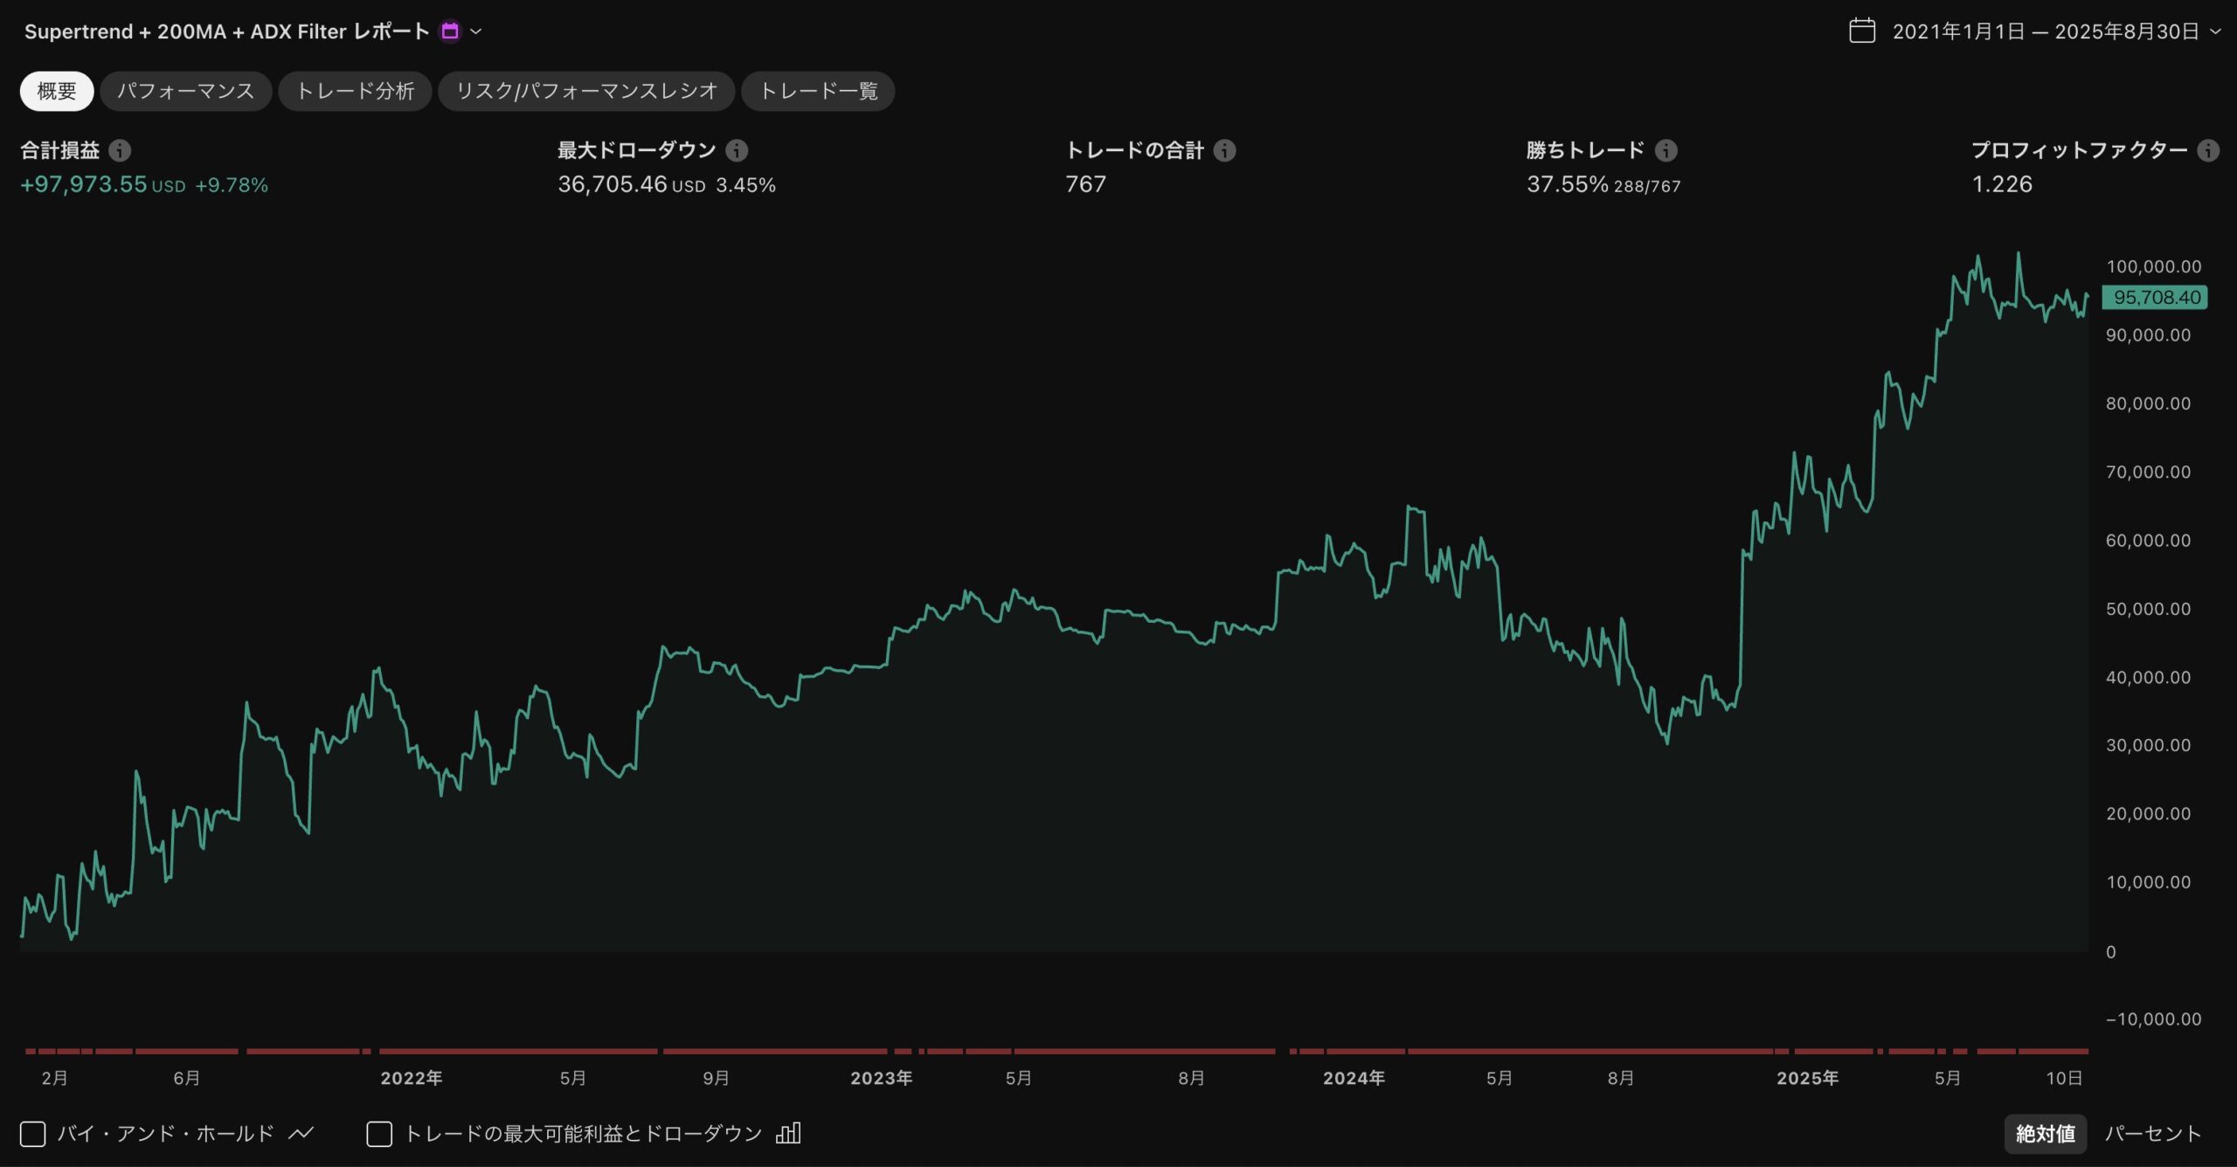2237x1167 pixels.
Task: Click info icon beside 最大ドローダウン
Action: 737,150
